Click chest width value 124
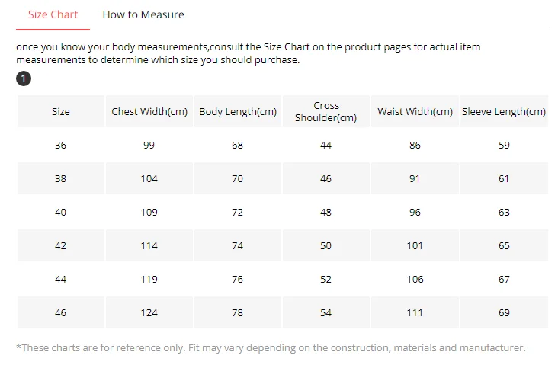Screen dimensions: 558x384 149,312
